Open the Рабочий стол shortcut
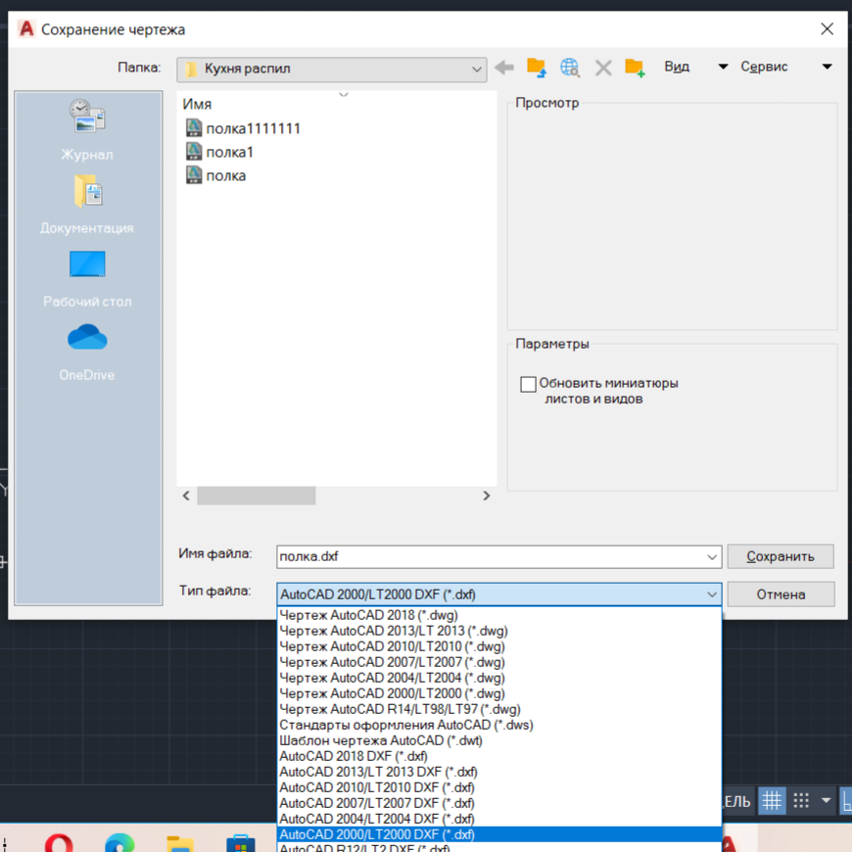 click(87, 279)
